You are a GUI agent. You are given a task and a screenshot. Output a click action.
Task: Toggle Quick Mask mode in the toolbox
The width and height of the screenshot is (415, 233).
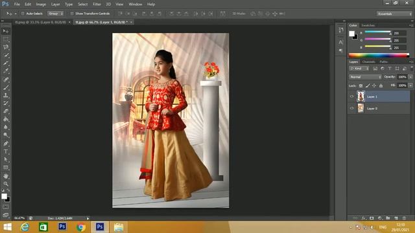point(6,207)
